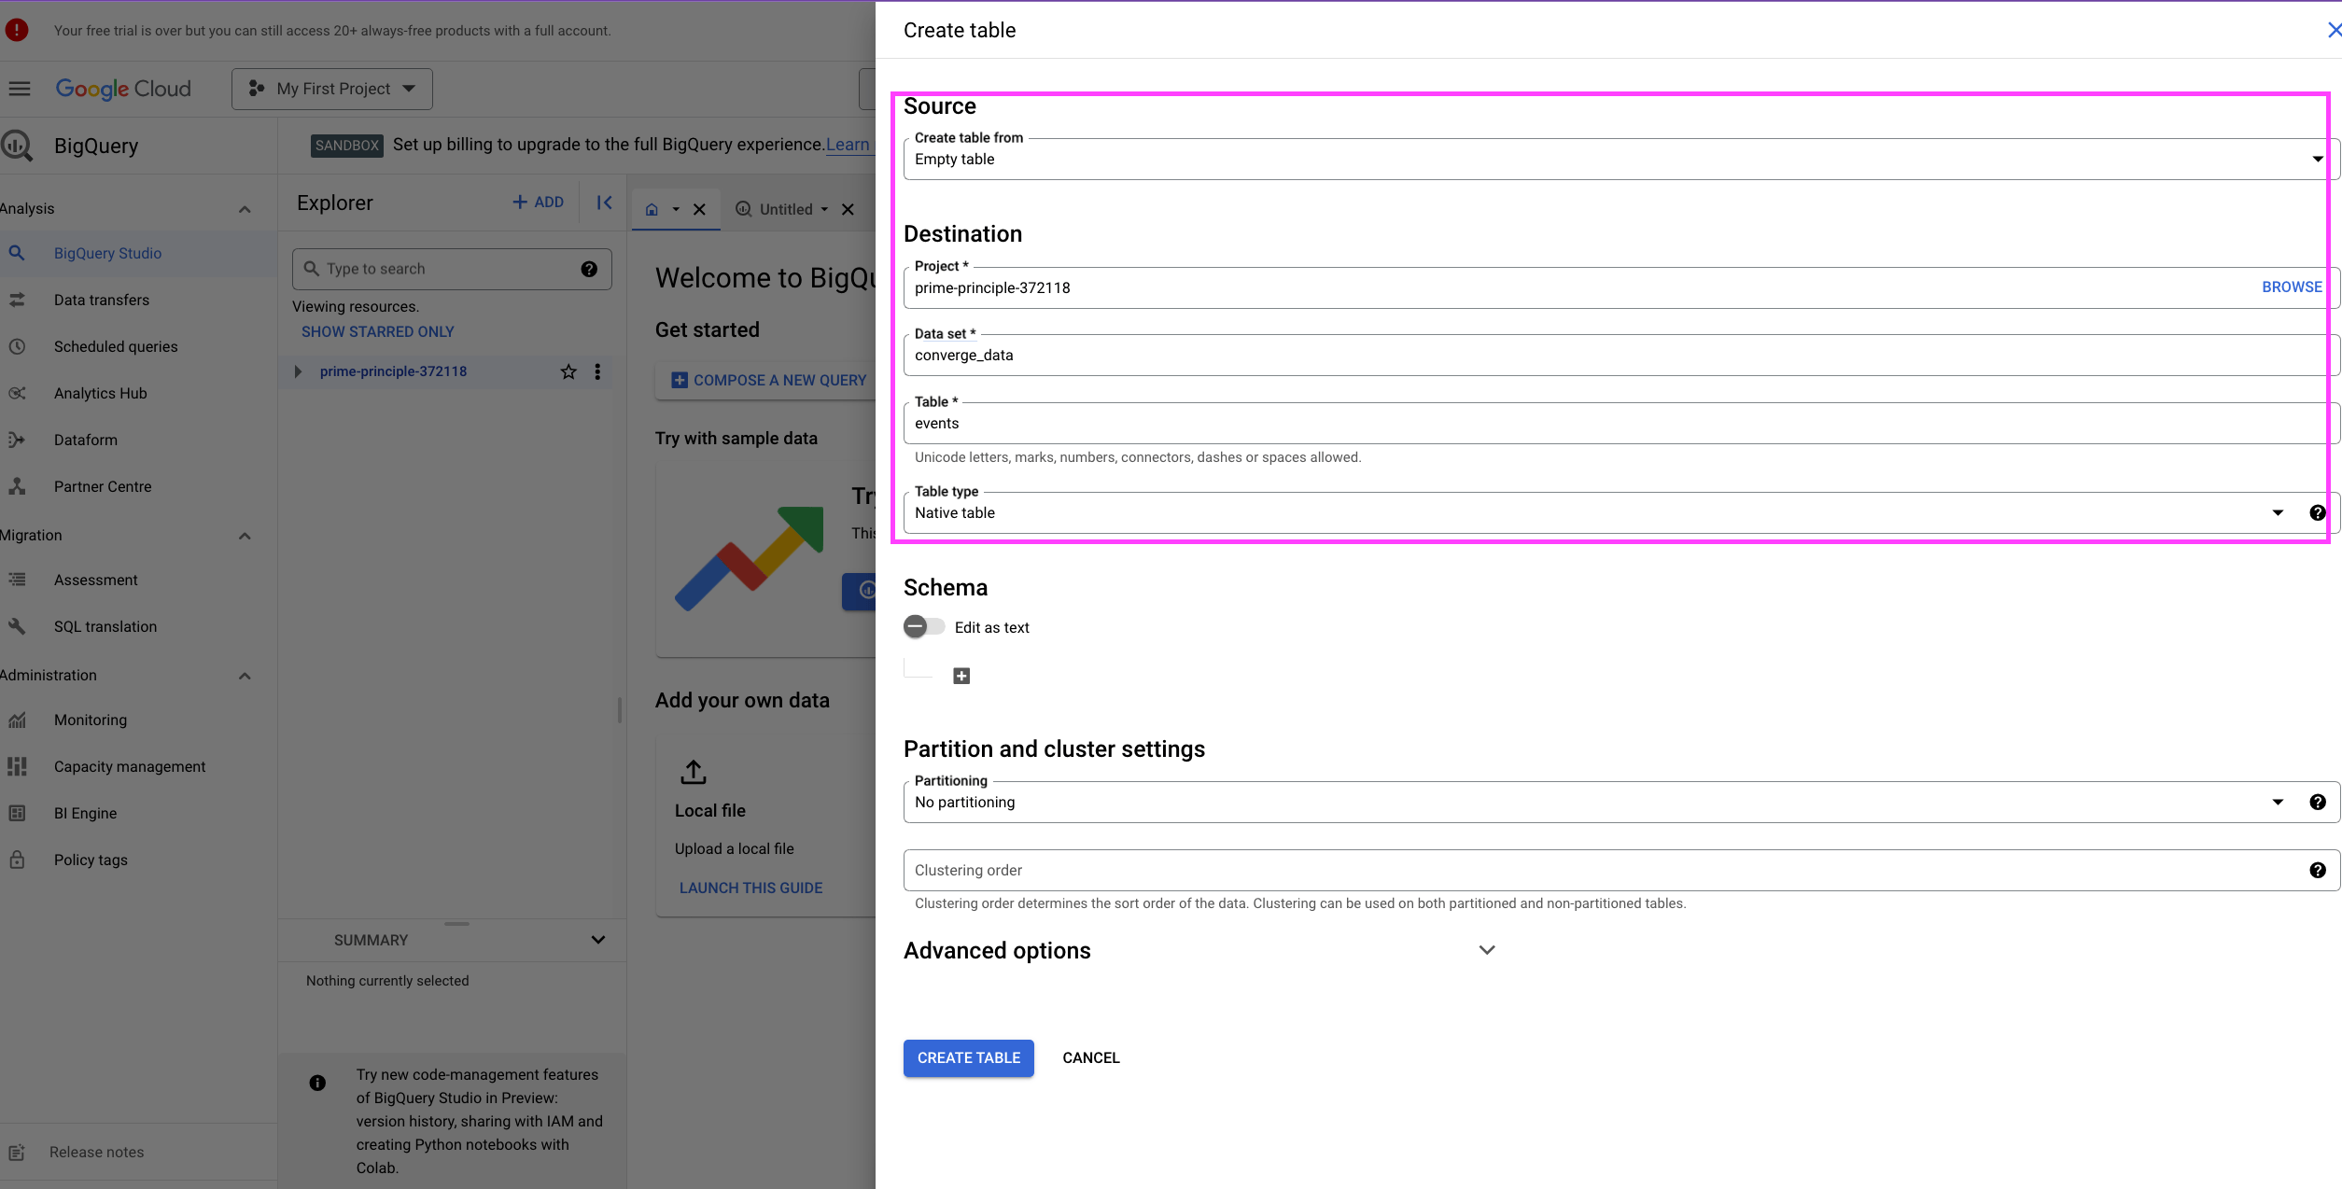
Task: Close the home tab
Action: 699,209
